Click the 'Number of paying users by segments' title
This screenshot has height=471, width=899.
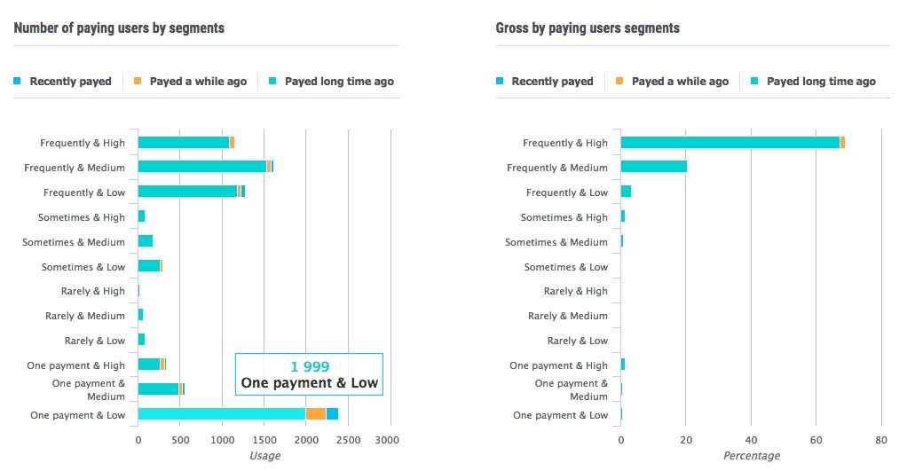tap(119, 28)
